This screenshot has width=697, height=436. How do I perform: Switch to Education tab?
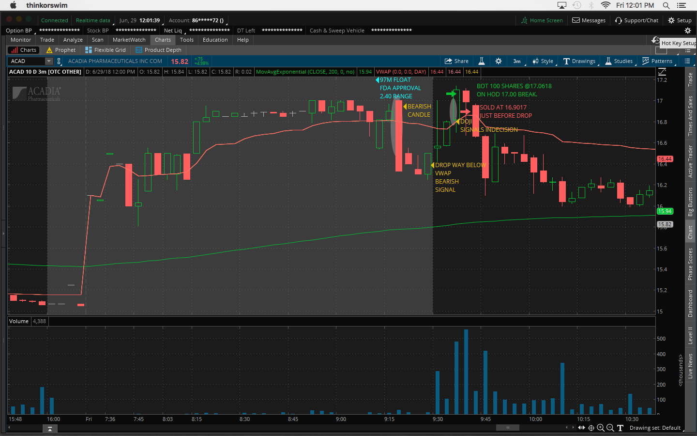[x=215, y=40]
